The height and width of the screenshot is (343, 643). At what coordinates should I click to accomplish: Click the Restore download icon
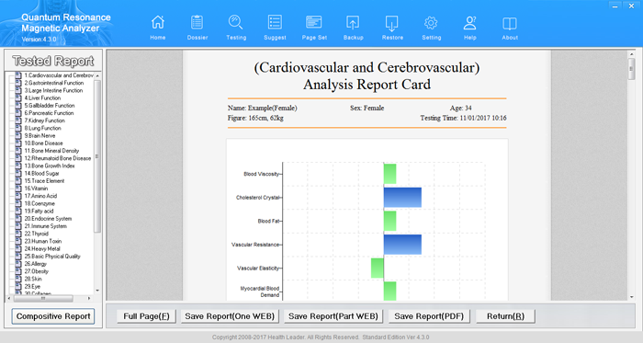(x=392, y=23)
